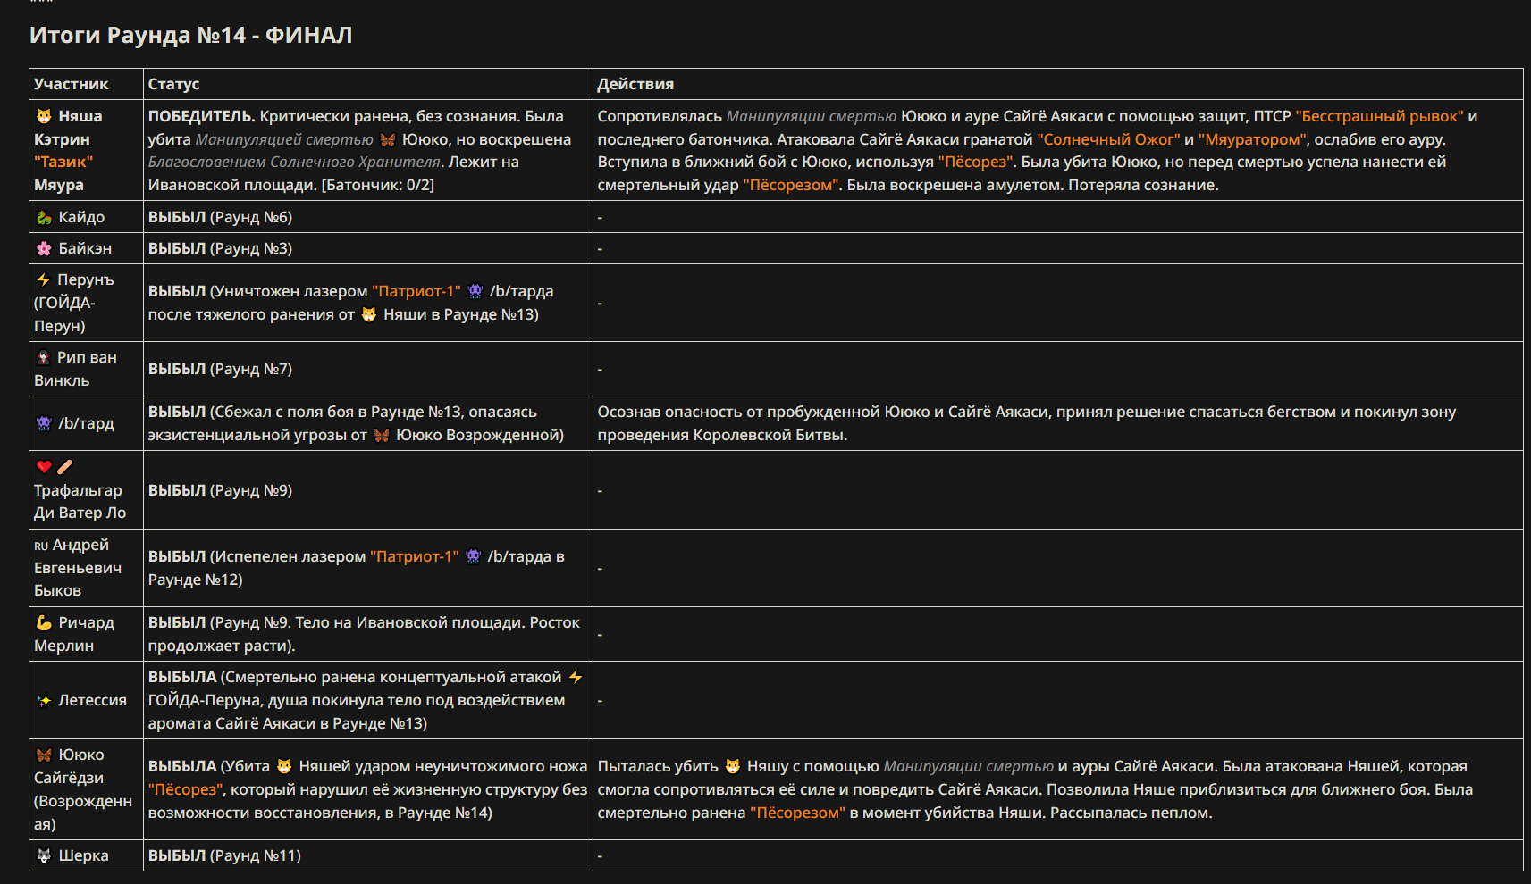Image resolution: width=1531 pixels, height=884 pixels.
Task: Click lightning emoji in Летессия's status cell
Action: [x=575, y=677]
